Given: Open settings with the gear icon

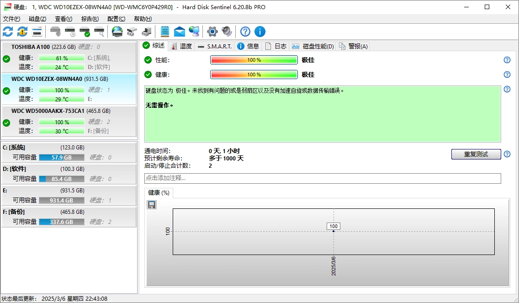Looking at the screenshot, I should pos(212,32).
